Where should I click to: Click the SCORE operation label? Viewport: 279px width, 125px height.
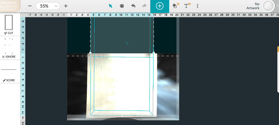click(x=9, y=80)
